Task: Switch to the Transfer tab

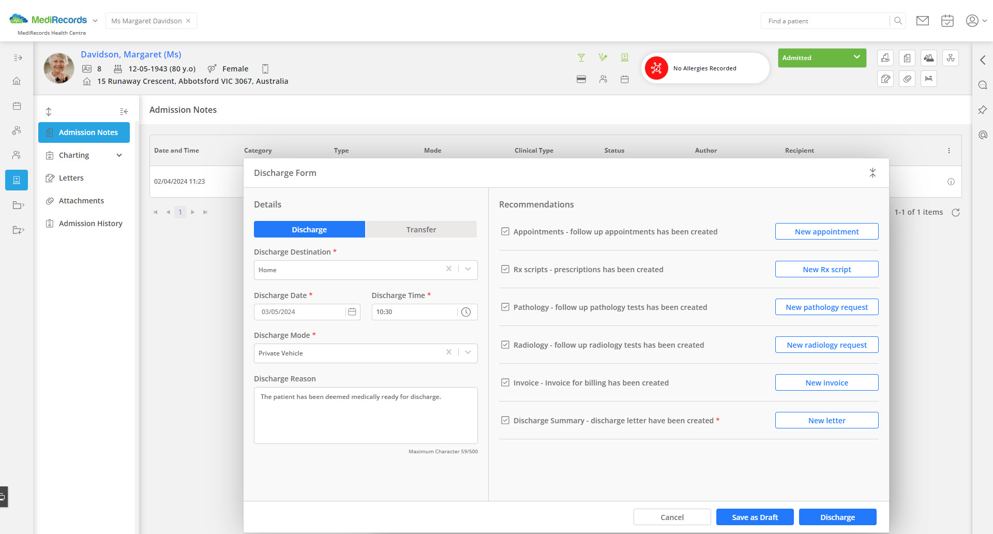Action: [x=421, y=230]
